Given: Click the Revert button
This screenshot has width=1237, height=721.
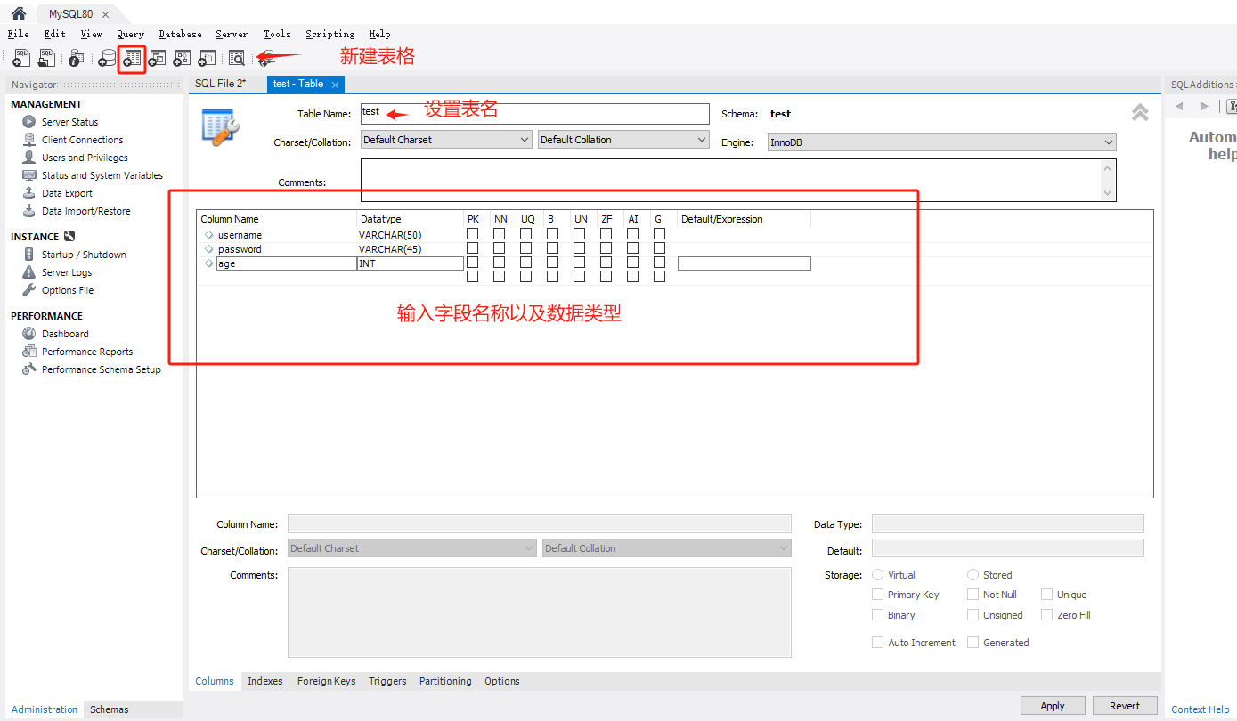Looking at the screenshot, I should (1125, 706).
